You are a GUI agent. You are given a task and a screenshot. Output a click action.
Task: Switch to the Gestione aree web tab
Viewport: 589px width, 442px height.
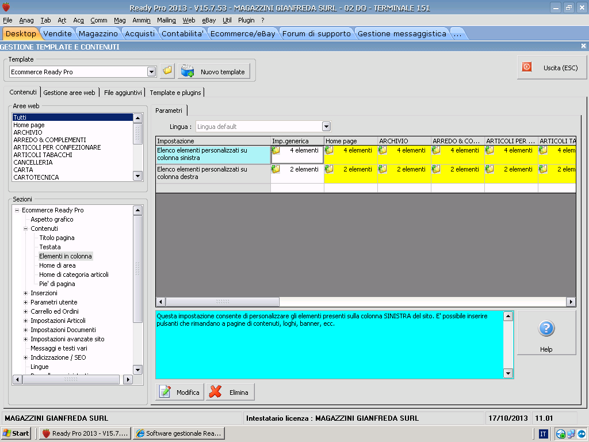69,92
